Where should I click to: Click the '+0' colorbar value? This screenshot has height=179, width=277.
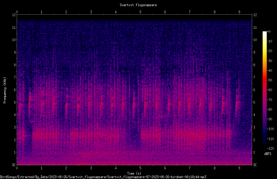268,32
